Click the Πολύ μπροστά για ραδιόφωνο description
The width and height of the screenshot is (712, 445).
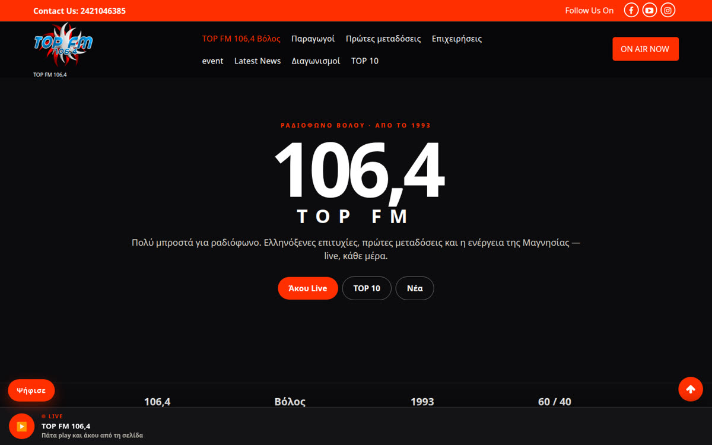click(356, 249)
